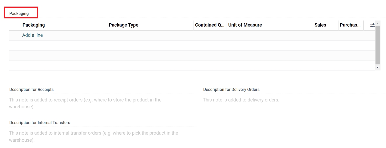This screenshot has width=386, height=148.
Task: Open the optional columns settings icon
Action: point(372,25)
